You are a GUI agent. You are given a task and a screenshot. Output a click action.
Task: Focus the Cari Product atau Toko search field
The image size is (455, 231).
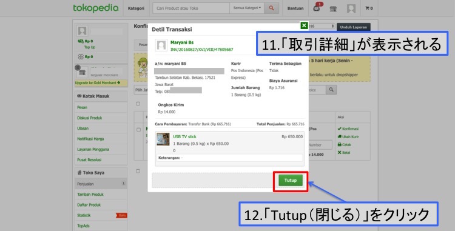tap(191, 8)
